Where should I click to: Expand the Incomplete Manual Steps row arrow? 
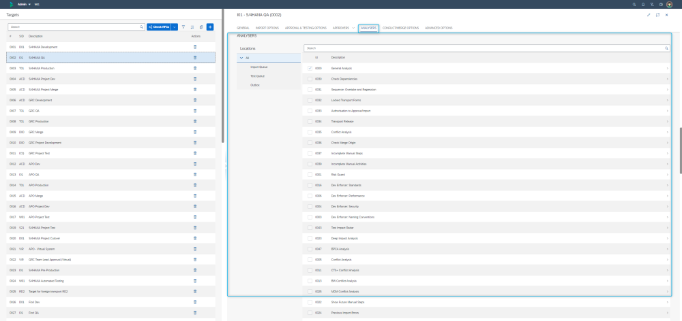667,154
